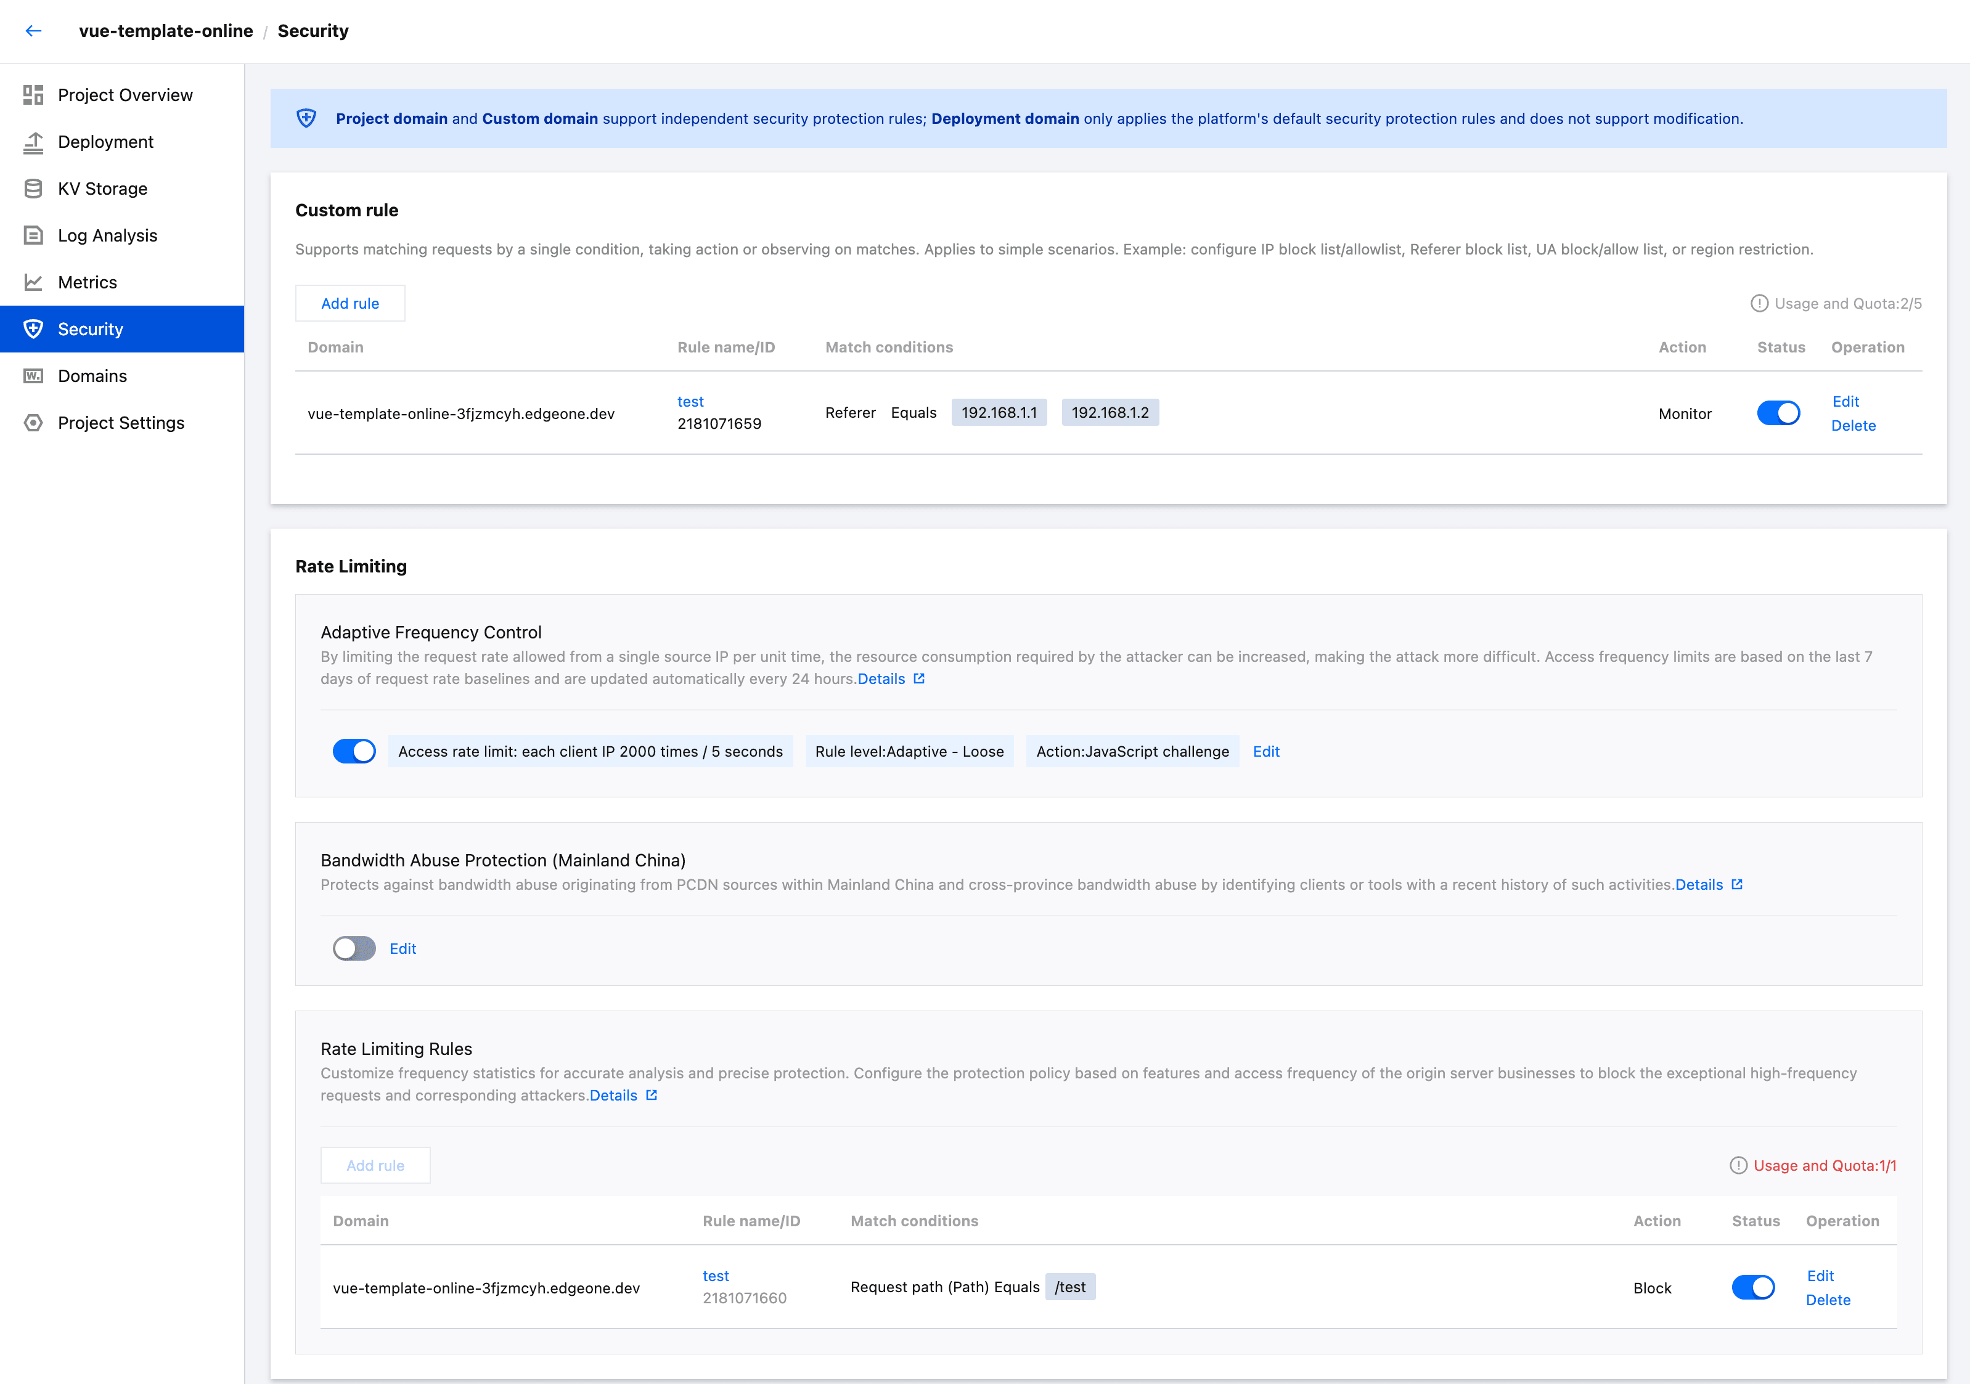Click the KV Storage database icon

[33, 189]
